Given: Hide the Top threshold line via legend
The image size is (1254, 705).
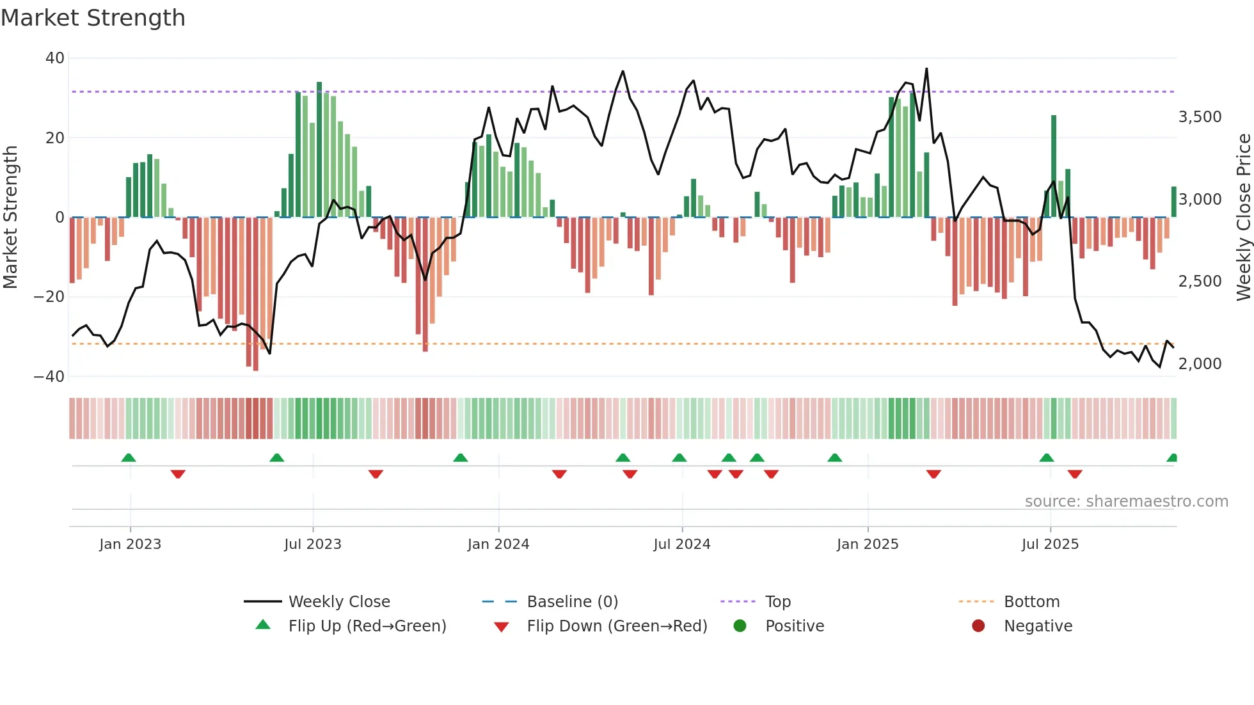Looking at the screenshot, I should tap(778, 601).
